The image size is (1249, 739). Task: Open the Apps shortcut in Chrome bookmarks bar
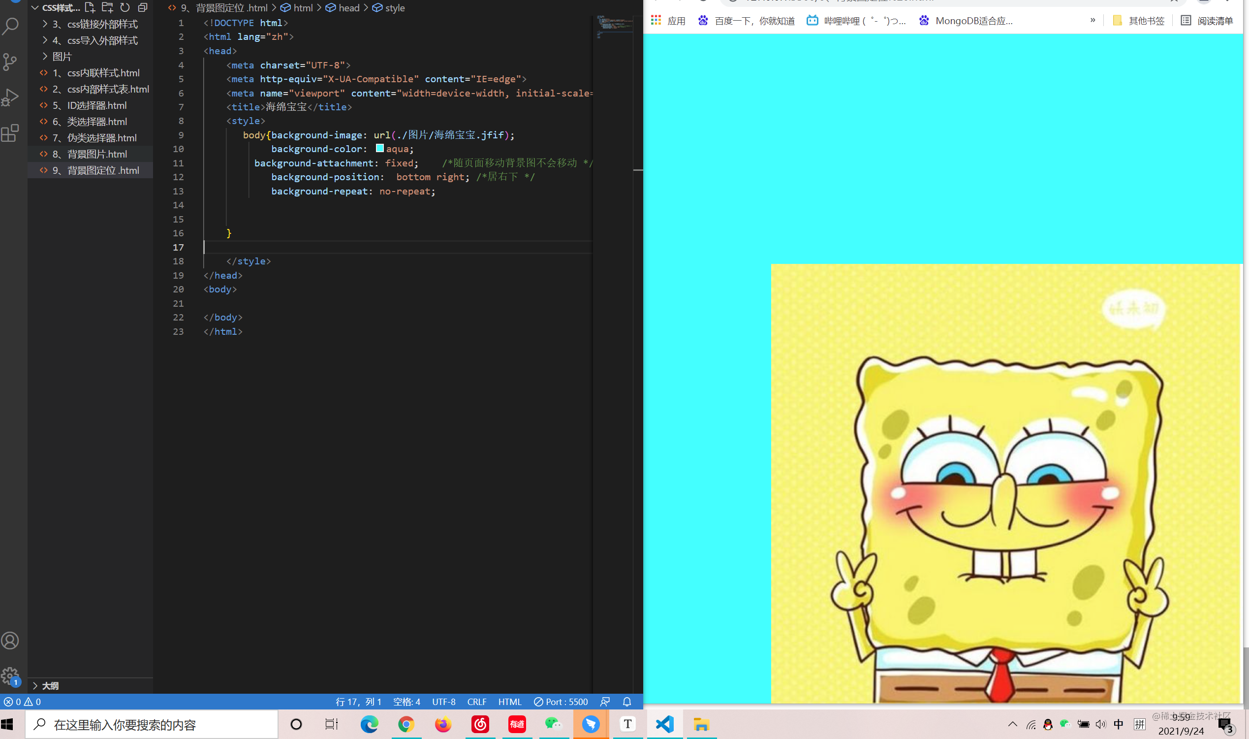tap(668, 20)
